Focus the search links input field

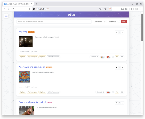(54, 22)
